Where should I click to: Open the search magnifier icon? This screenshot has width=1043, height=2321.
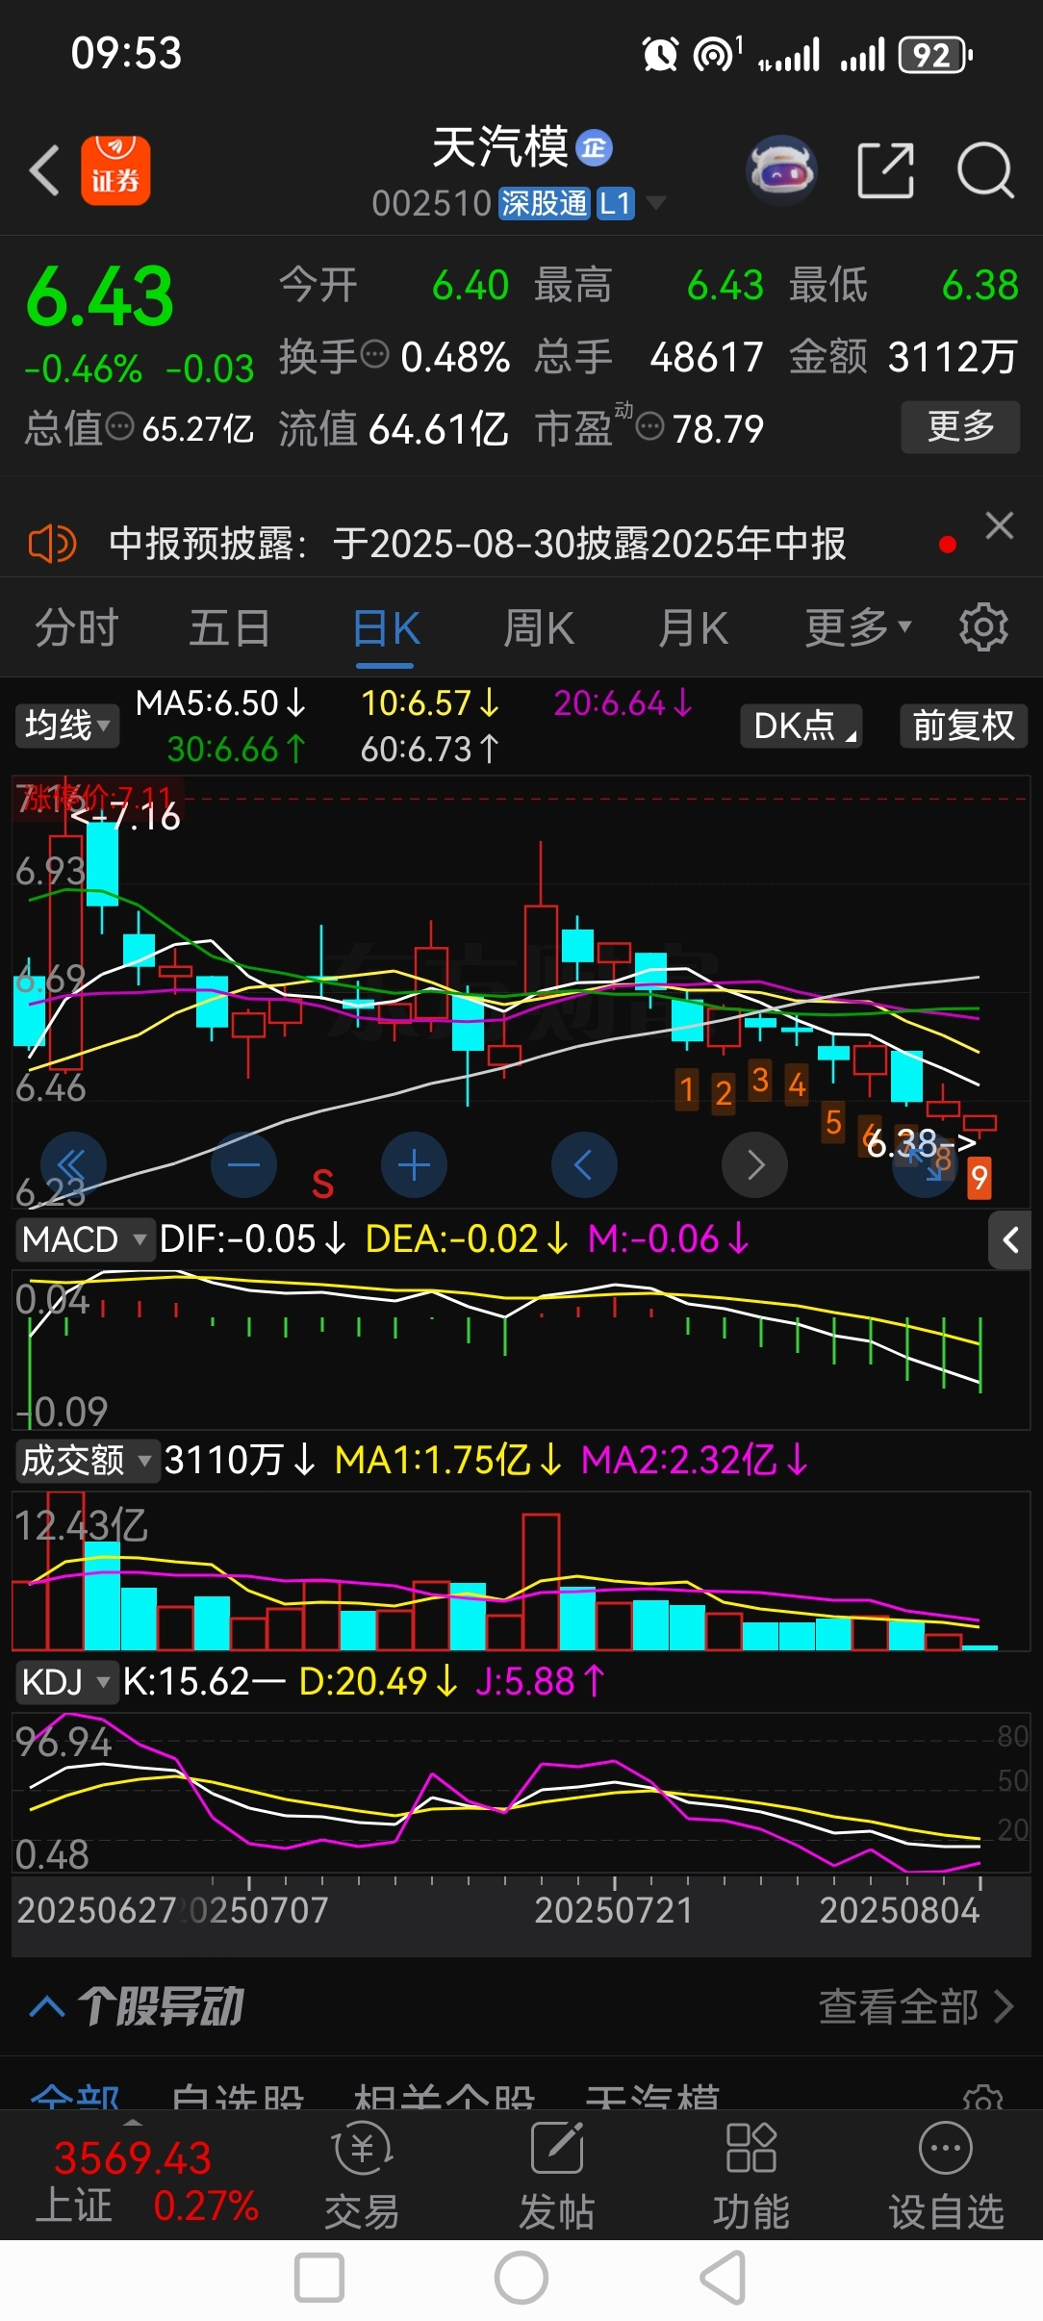pos(985,170)
